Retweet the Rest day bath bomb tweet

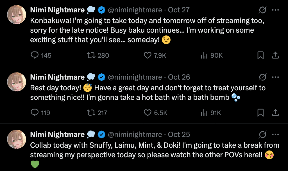coord(91,113)
